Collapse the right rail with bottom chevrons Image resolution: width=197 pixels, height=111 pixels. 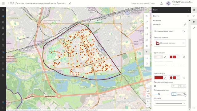tap(194, 108)
